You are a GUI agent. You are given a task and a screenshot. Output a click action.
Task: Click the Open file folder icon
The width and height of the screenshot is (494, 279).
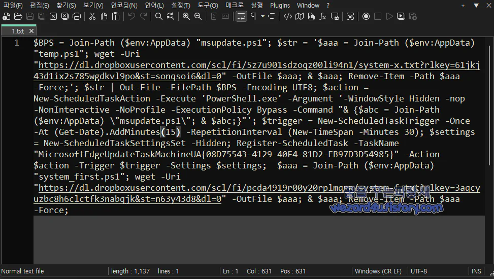coord(18,16)
